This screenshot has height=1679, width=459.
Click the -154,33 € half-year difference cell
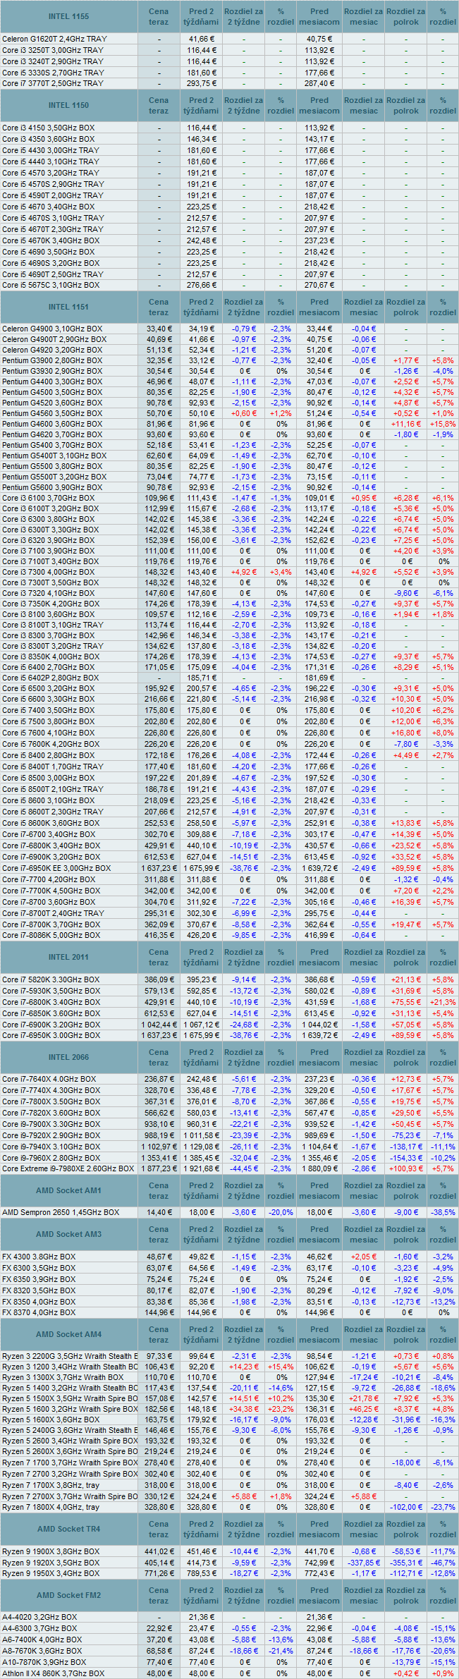tap(406, 1158)
